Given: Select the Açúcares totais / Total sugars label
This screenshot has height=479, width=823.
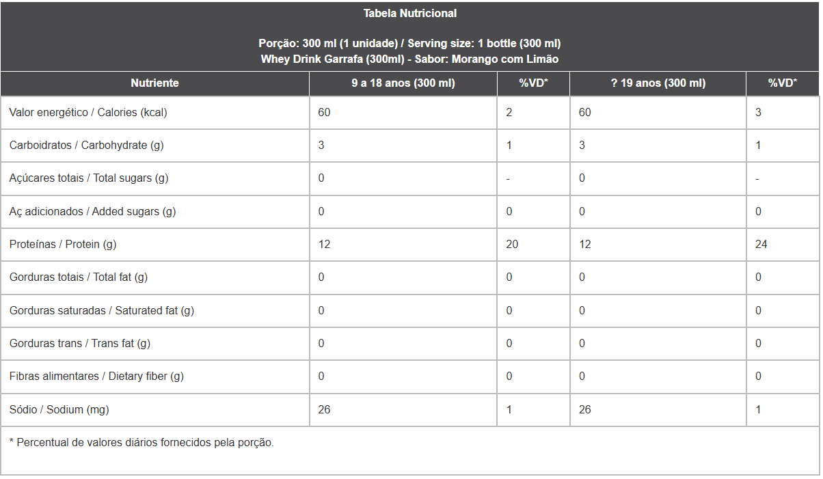Looking at the screenshot, I should pyautogui.click(x=89, y=178).
